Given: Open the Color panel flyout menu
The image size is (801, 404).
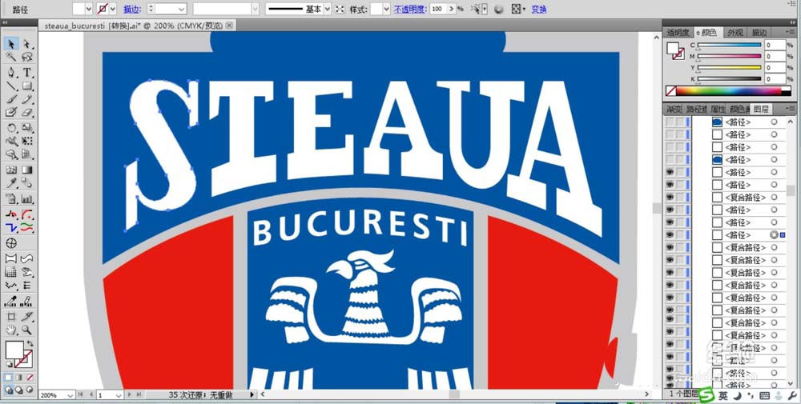Looking at the screenshot, I should coord(792,32).
